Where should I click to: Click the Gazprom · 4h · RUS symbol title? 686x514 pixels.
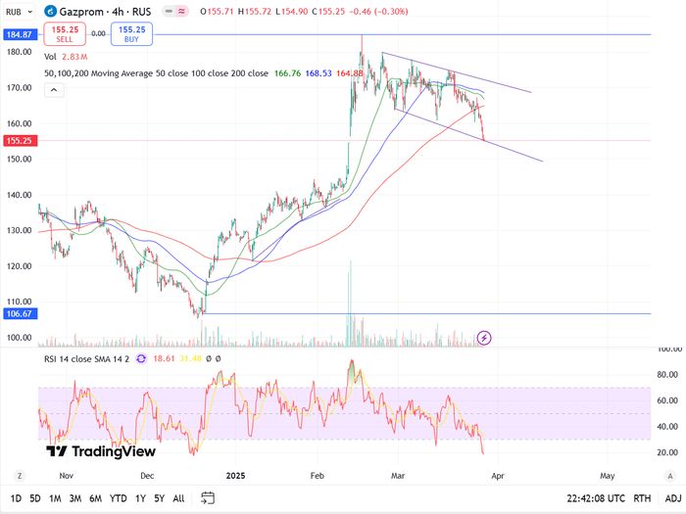[x=105, y=12]
